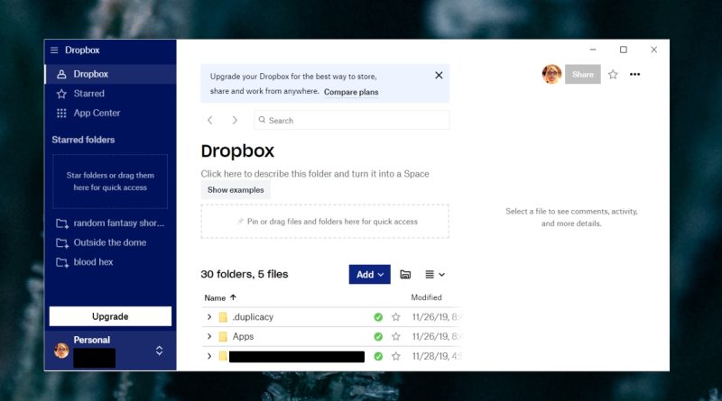Click the magnifier icon in Search
The image size is (722, 401).
tap(262, 120)
